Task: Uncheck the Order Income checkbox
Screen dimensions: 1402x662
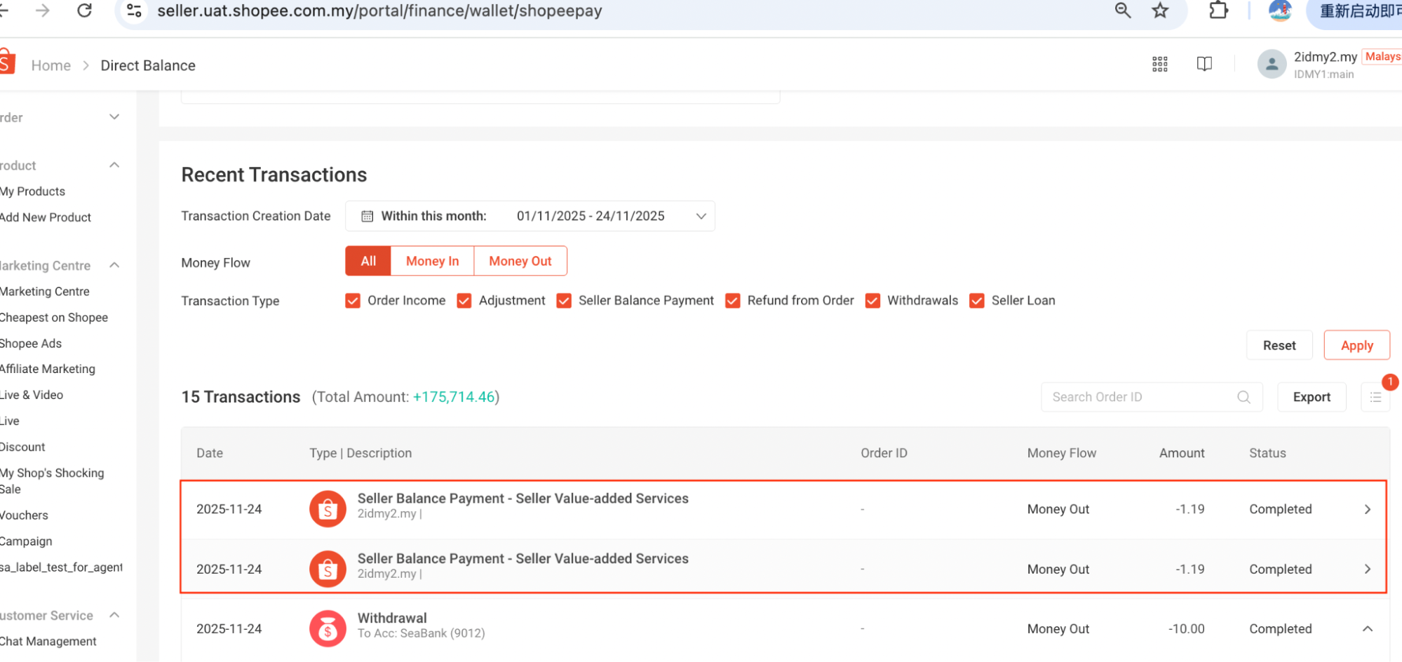Action: pos(353,301)
